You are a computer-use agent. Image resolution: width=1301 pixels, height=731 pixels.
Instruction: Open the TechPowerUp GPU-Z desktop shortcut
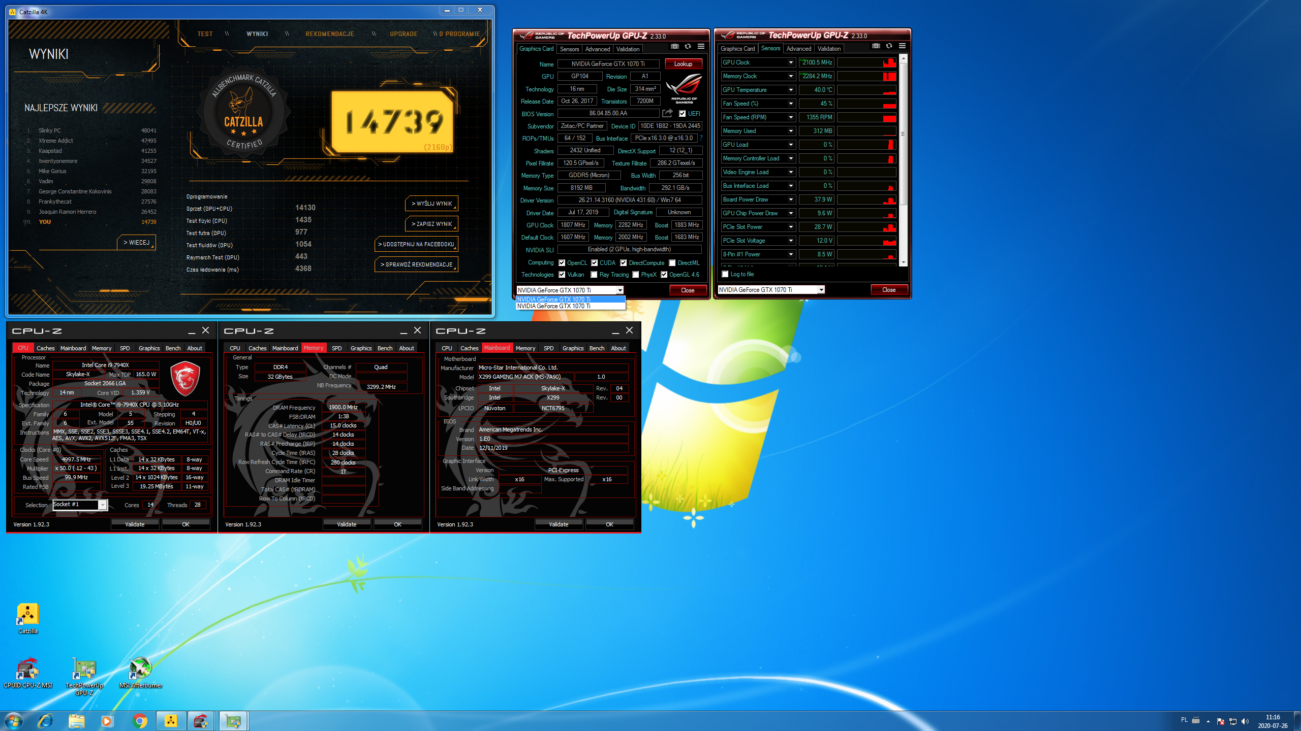point(84,677)
